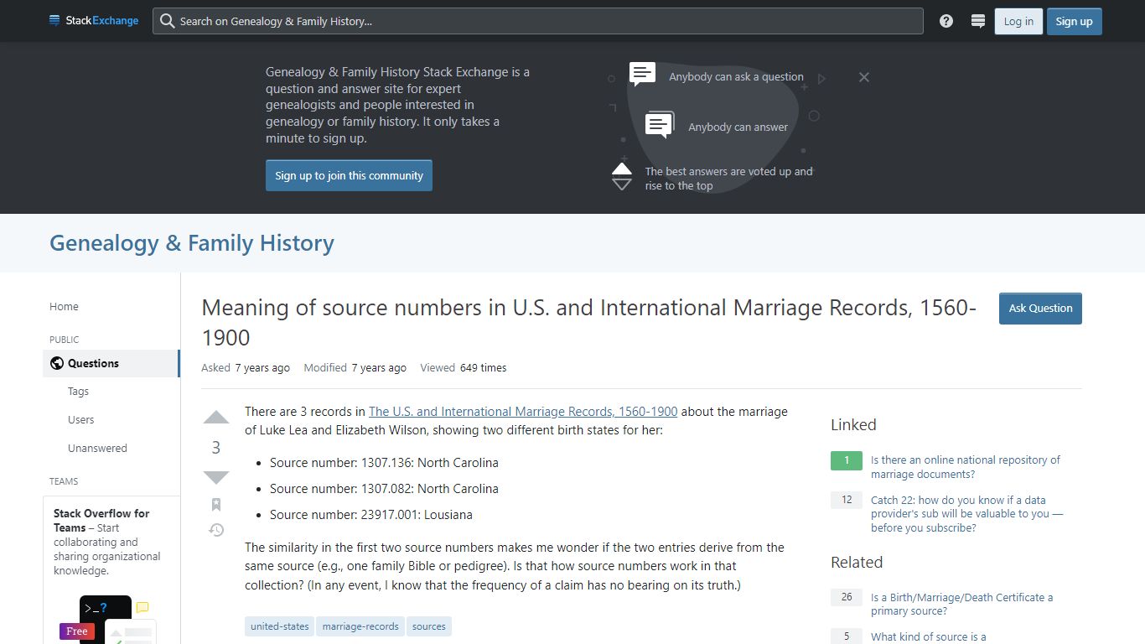1145x644 pixels.
Task: Open the U.S. and International Marriage Records link
Action: point(523,412)
